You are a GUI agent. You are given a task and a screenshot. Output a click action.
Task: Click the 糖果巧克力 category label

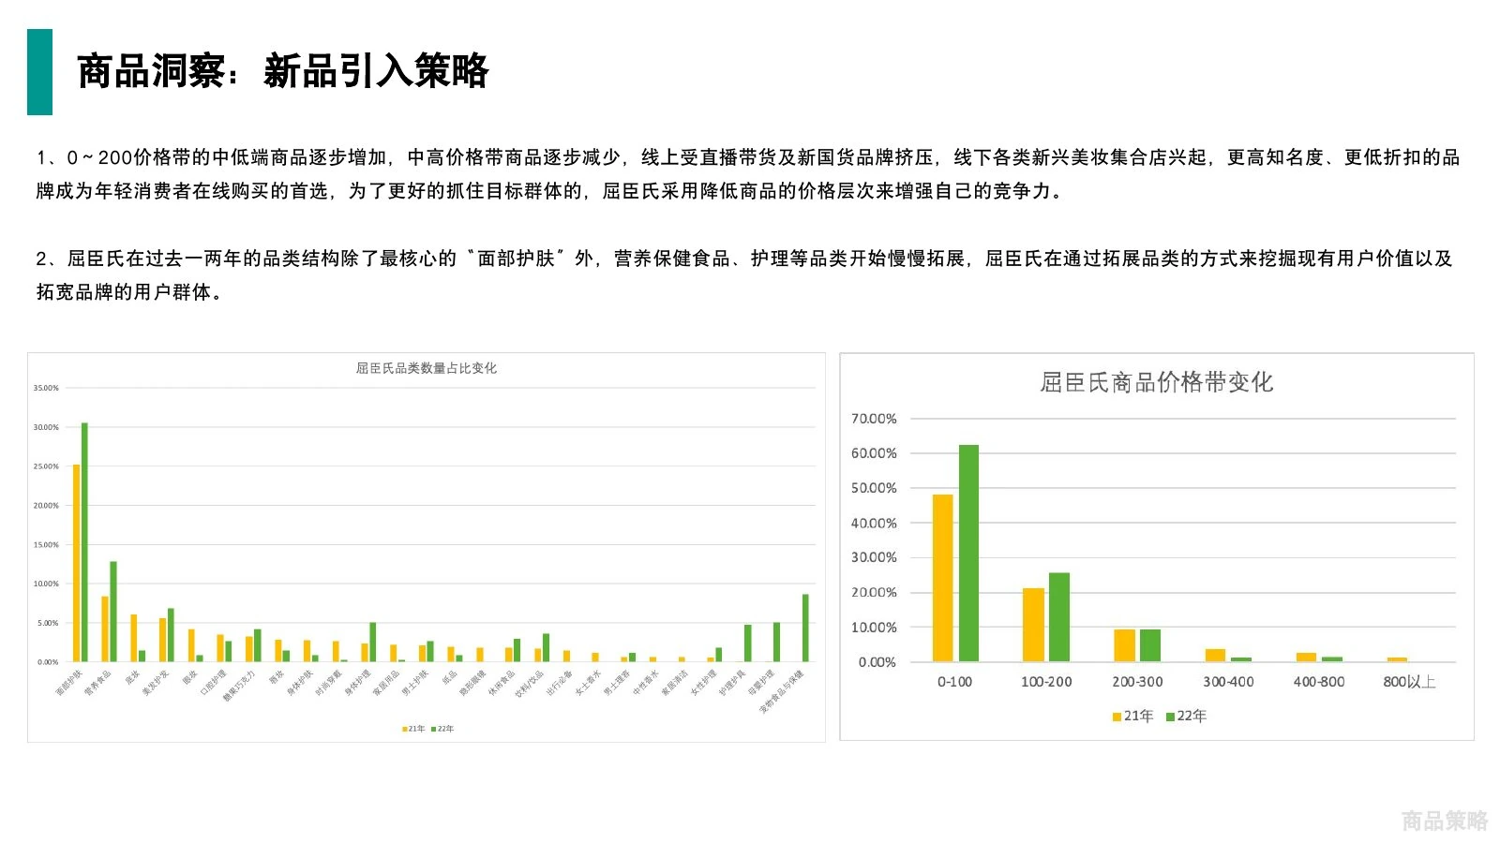[239, 686]
